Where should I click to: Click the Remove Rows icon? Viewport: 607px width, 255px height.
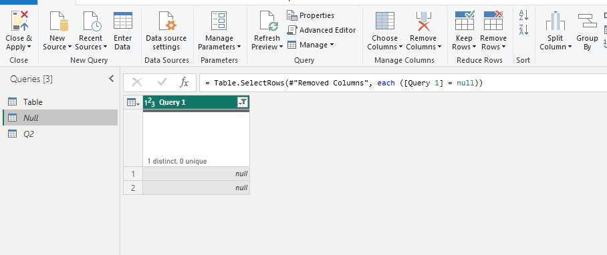[493, 21]
